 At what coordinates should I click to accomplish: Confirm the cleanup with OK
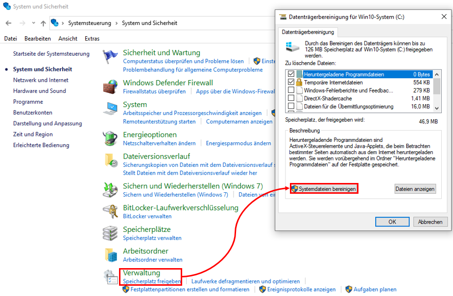pos(392,222)
